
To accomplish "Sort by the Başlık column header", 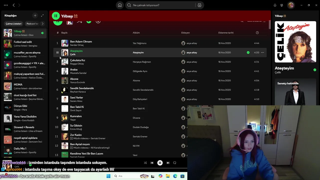I will coord(64,33).
